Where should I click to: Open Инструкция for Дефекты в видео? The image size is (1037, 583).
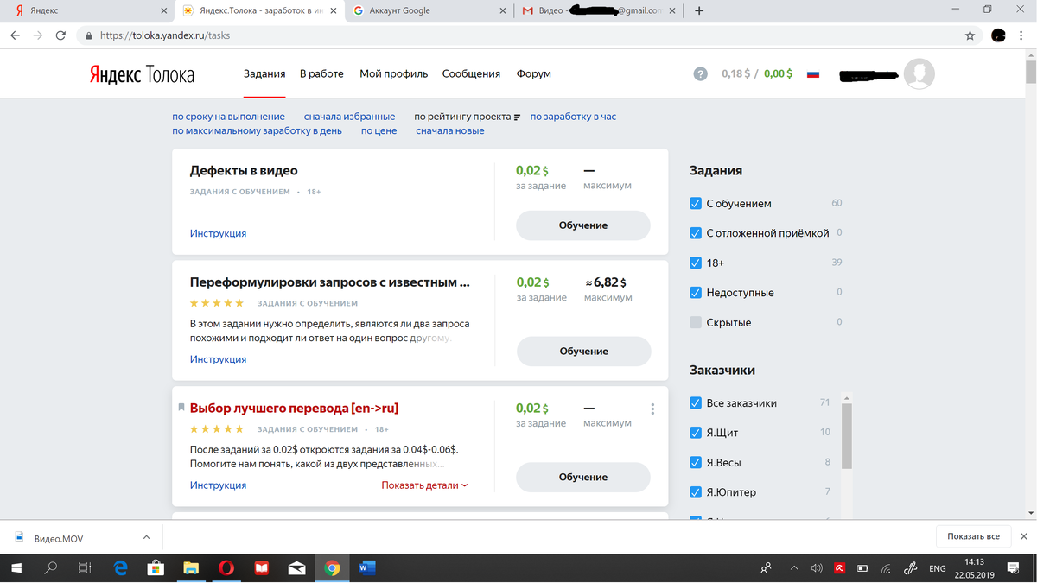pyautogui.click(x=218, y=233)
